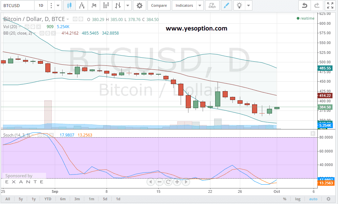Toggle visibility of the Vol (20) indicator
Viewport: 338px width, 204px height.
coord(27,27)
